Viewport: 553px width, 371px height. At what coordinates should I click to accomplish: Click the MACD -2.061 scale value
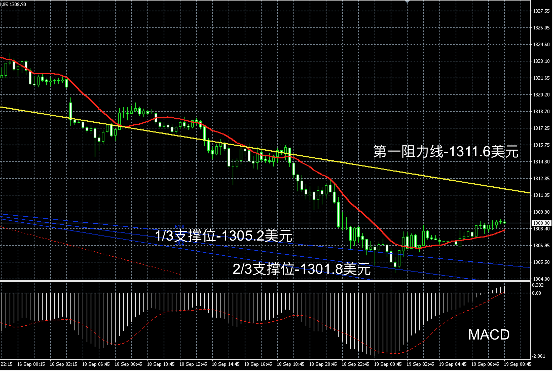[538, 356]
